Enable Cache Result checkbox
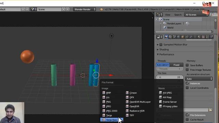 point(187,120)
